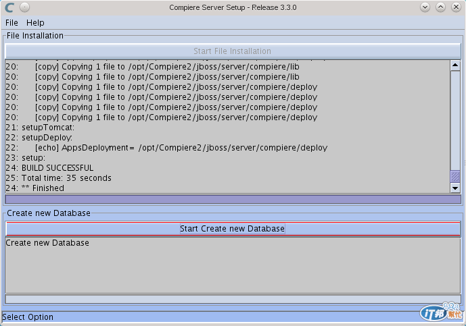Click the file installation progress bar

click(x=233, y=199)
